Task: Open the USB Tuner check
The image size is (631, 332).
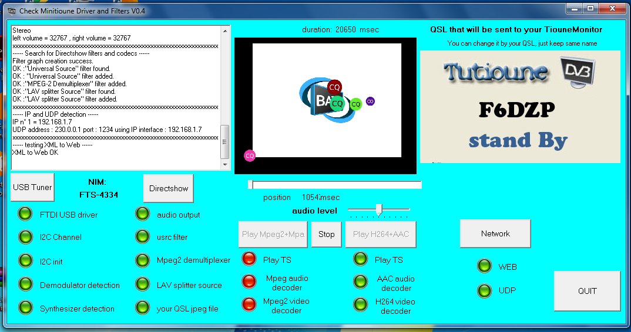Action: [32, 187]
